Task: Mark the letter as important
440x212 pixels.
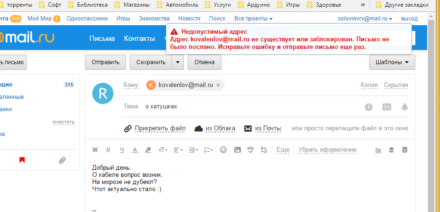Action: pyautogui.click(x=368, y=107)
